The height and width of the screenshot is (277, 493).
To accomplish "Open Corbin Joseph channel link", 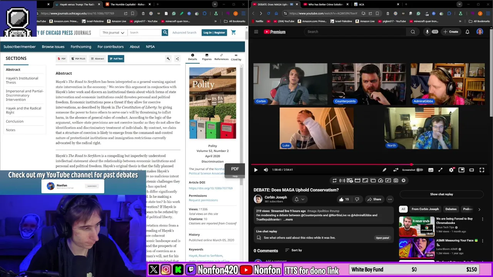I will tap(275, 197).
